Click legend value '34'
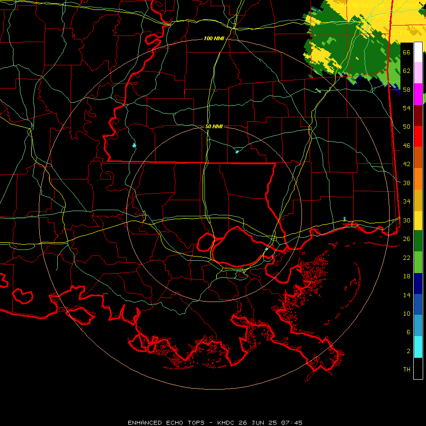Image resolution: width=426 pixels, height=426 pixels. [407, 202]
